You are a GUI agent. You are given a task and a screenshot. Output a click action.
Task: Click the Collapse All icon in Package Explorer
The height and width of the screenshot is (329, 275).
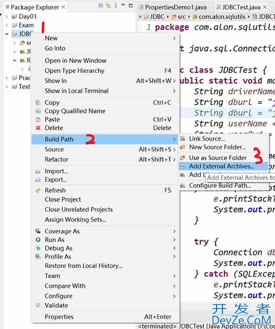(x=101, y=6)
